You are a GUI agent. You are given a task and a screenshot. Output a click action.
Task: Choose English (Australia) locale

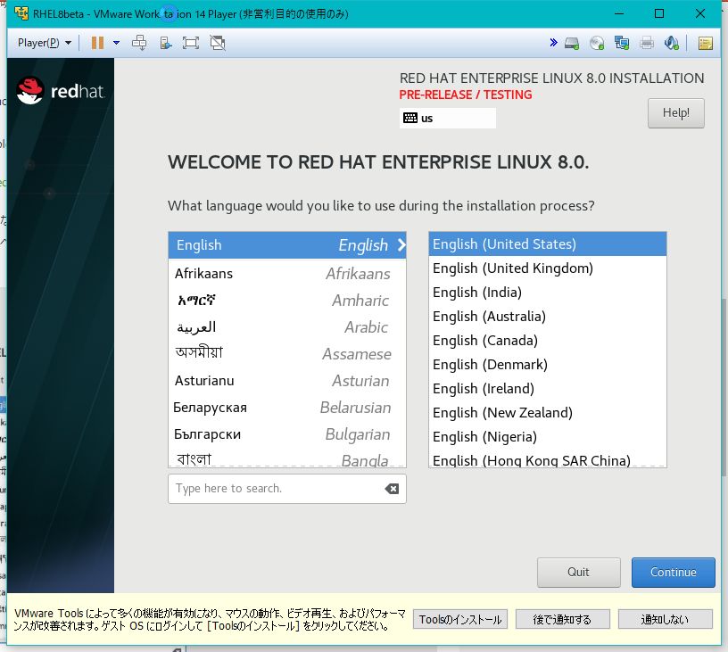[x=548, y=317]
